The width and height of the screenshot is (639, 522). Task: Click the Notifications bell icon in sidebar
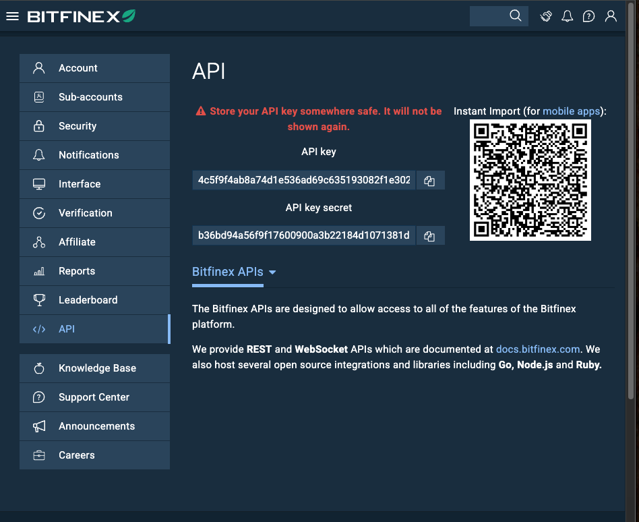click(x=39, y=155)
